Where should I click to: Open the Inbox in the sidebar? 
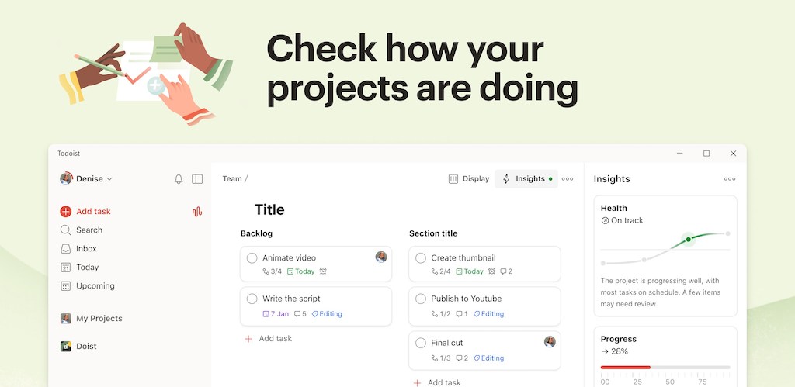pyautogui.click(x=86, y=249)
